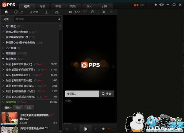Open the 列表 dropdown
The image size is (184, 133).
pyautogui.click(x=7, y=19)
